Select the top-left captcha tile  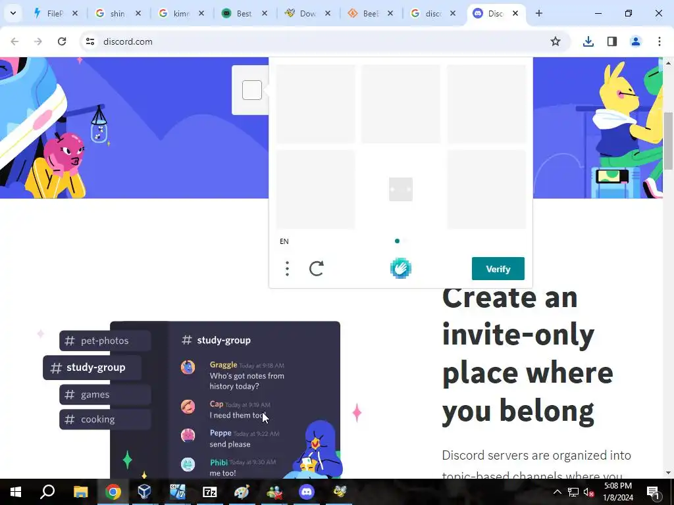click(x=315, y=103)
